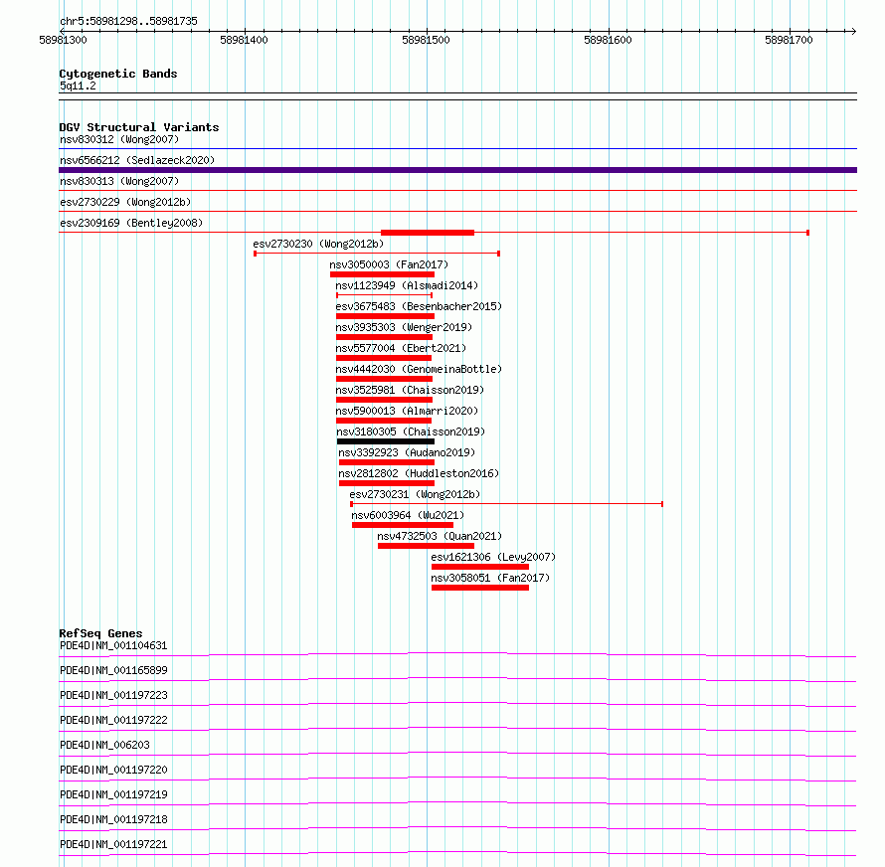885x867 pixels.
Task: Open nsv4442030 (GenomeinaBottle) variant
Action: (x=419, y=369)
